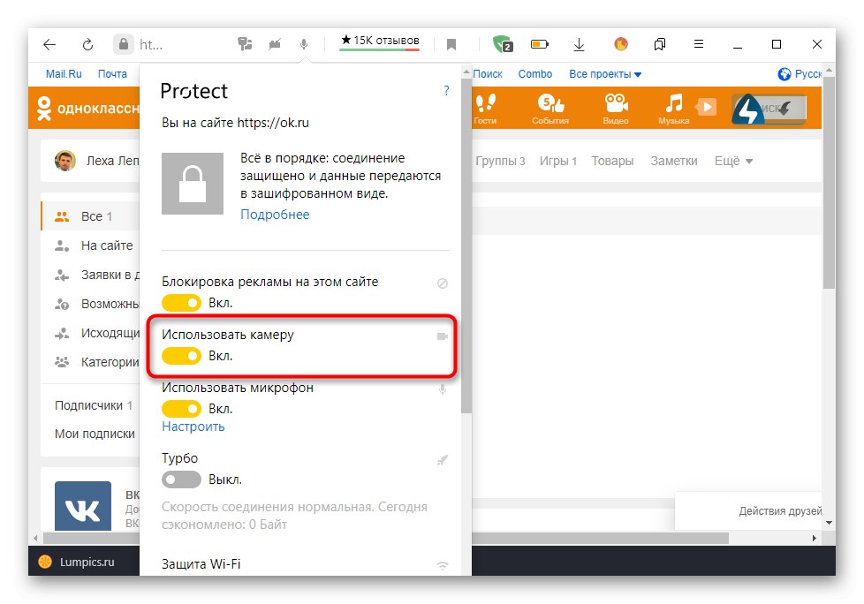Open События icon in orange bar
Viewport: 864px width, 604px height.
(549, 109)
